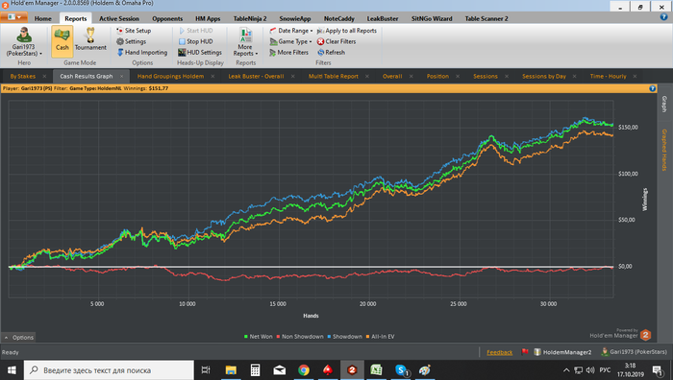Open More Reports menu
This screenshot has height=380, width=673.
[x=245, y=41]
